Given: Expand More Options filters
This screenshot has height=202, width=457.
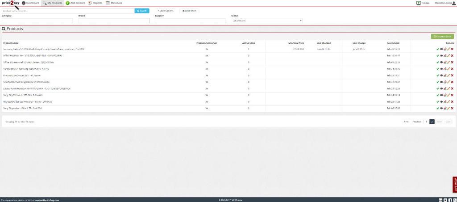Looking at the screenshot, I should (165, 11).
